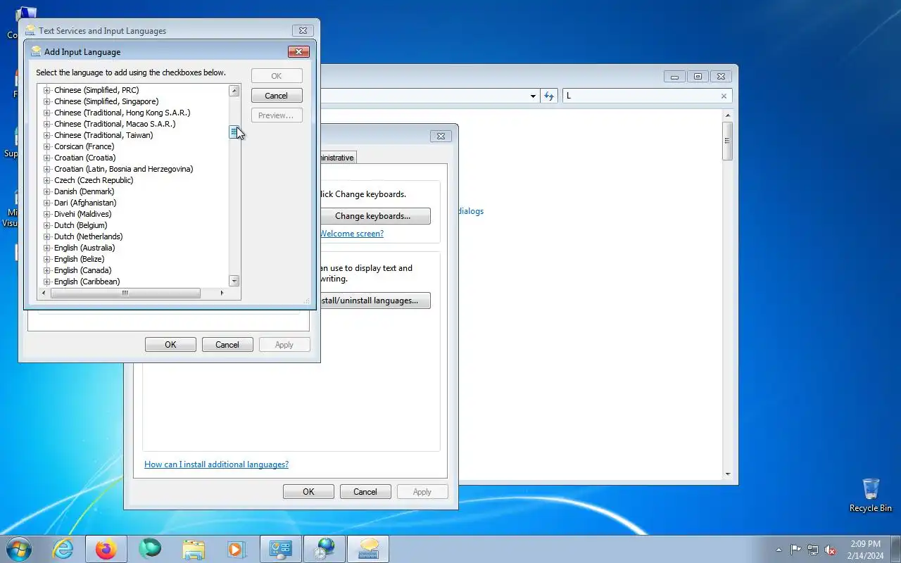Select English (Belize) language entry

(79, 259)
